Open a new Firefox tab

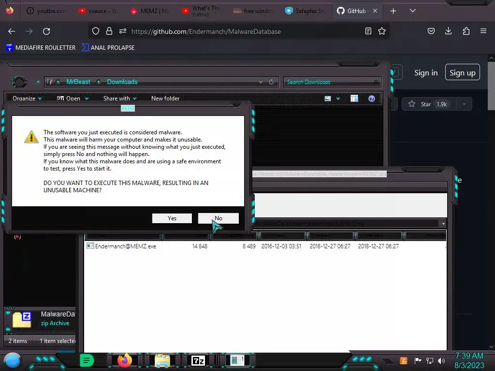point(393,11)
